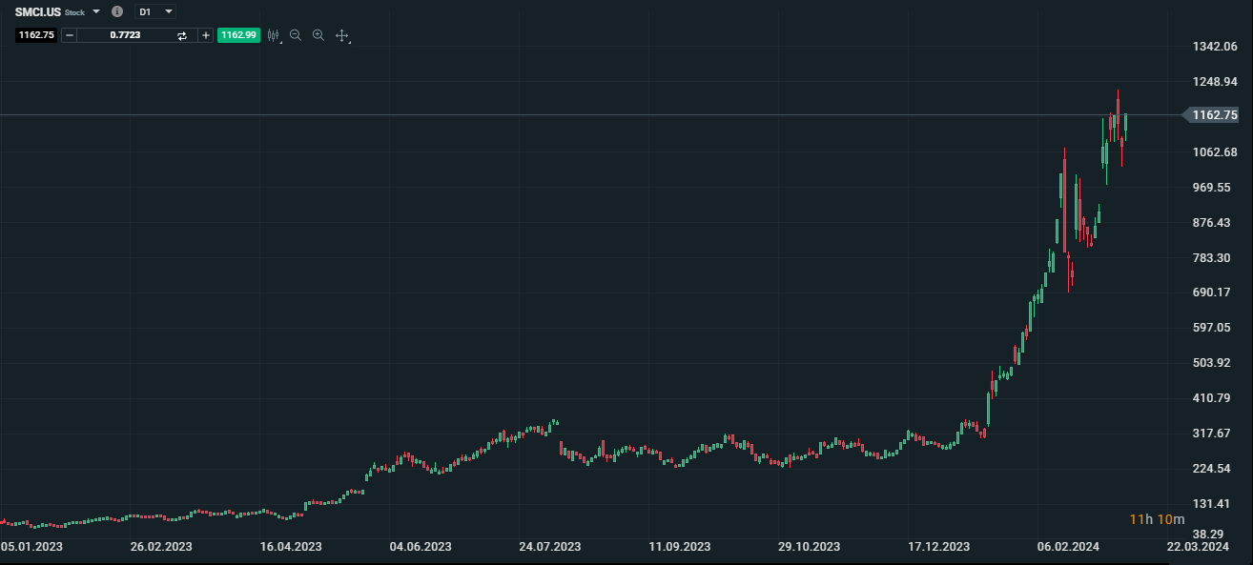
Task: Open the D1 timeframe dropdown
Action: point(156,11)
